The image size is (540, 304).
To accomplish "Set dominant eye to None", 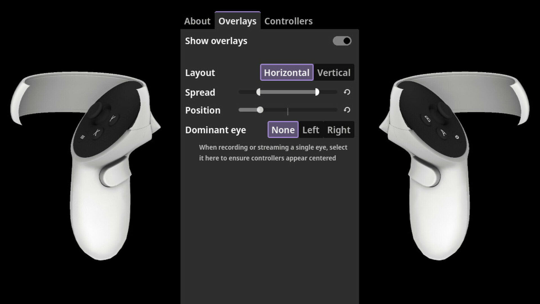I will coord(283,130).
